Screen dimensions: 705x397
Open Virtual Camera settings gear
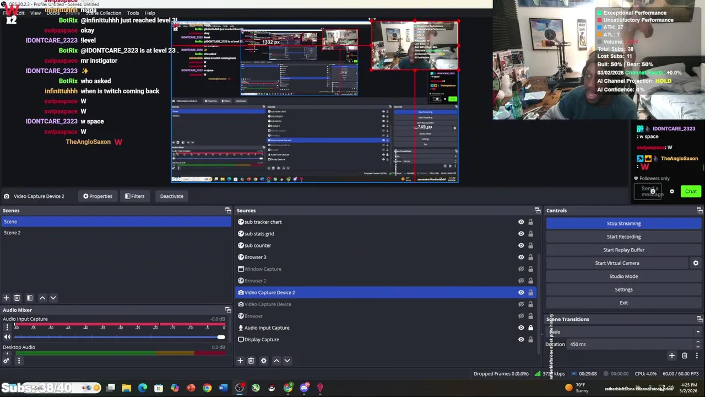coord(696,263)
